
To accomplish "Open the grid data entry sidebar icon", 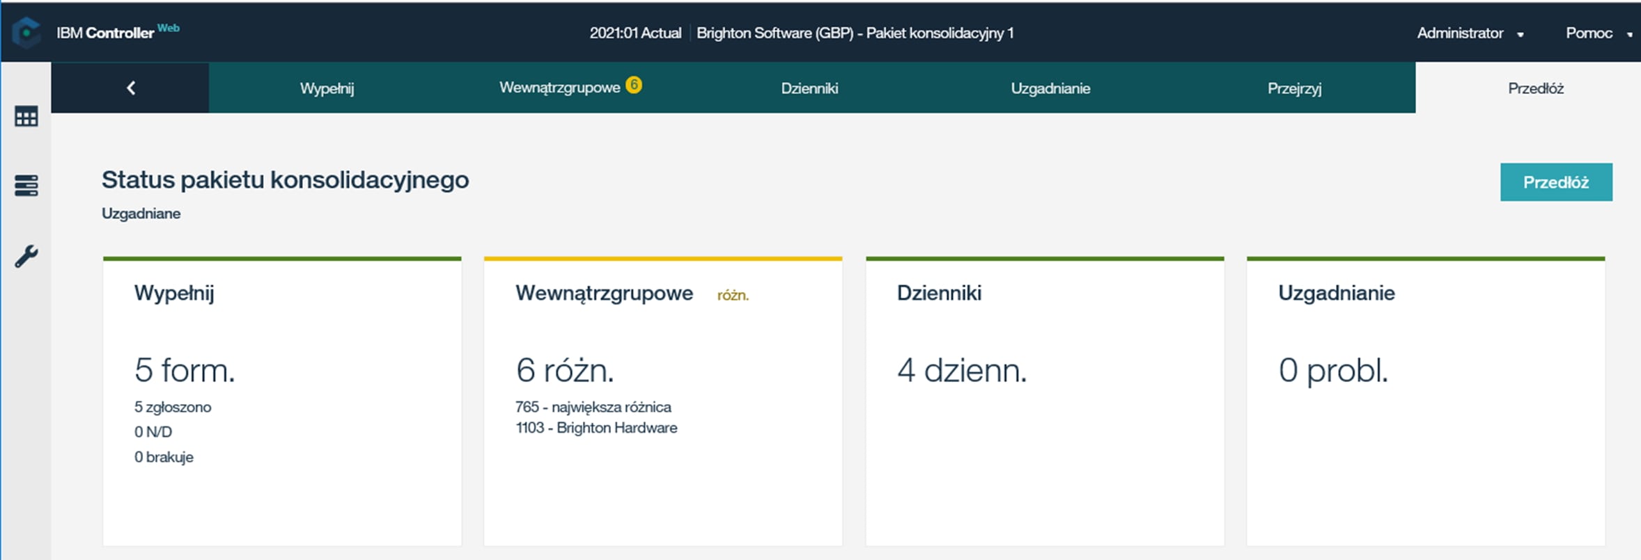I will [x=26, y=117].
